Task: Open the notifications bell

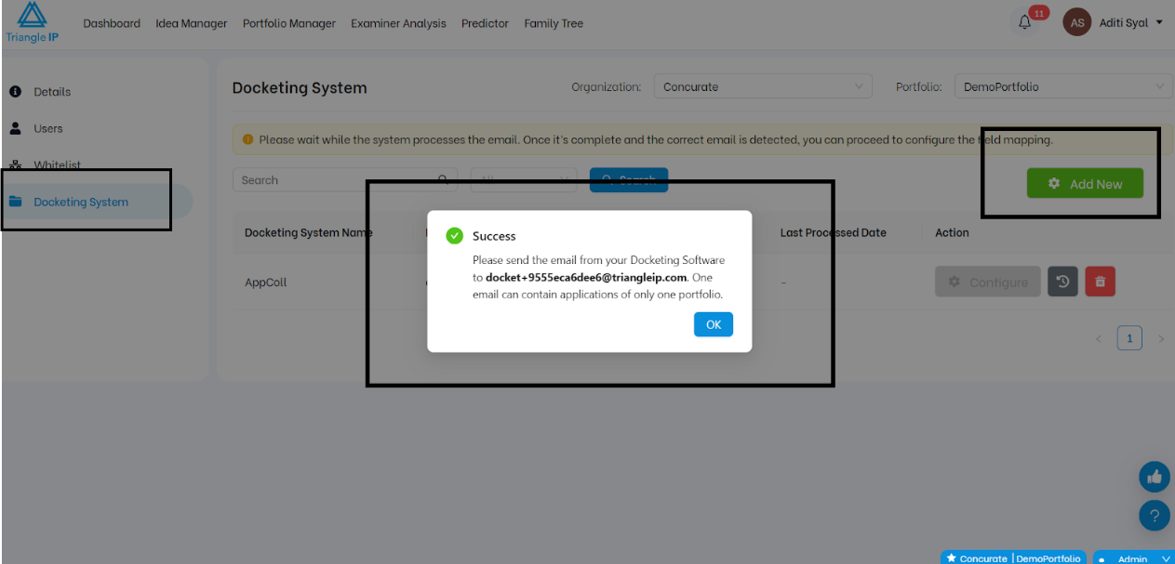Action: (1025, 23)
